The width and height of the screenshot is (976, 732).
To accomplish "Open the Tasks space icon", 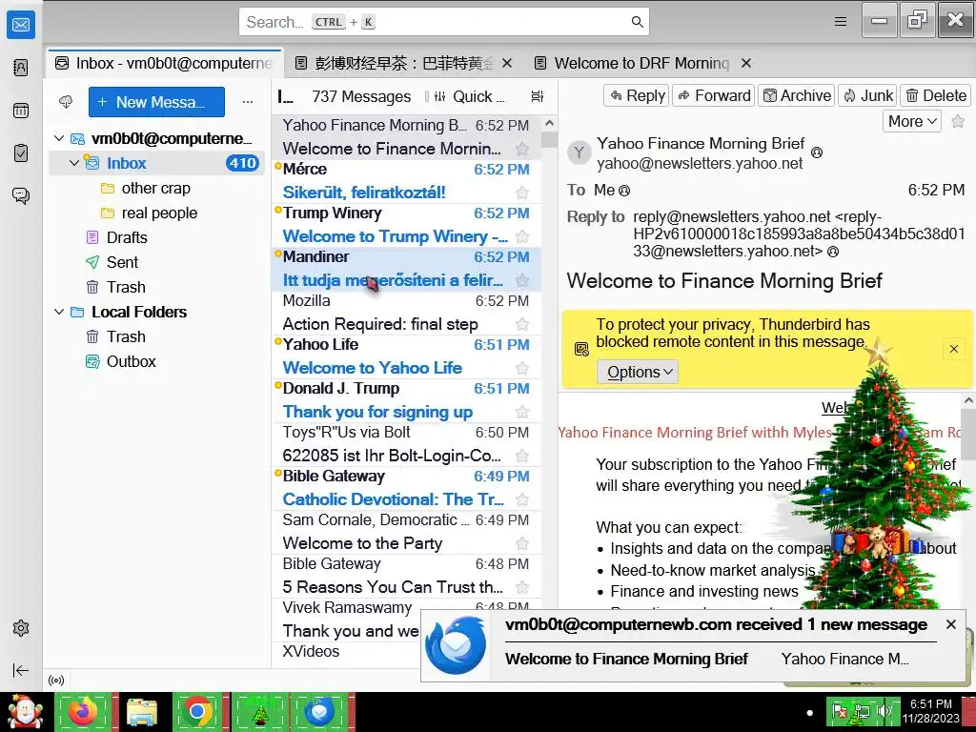I will (21, 152).
